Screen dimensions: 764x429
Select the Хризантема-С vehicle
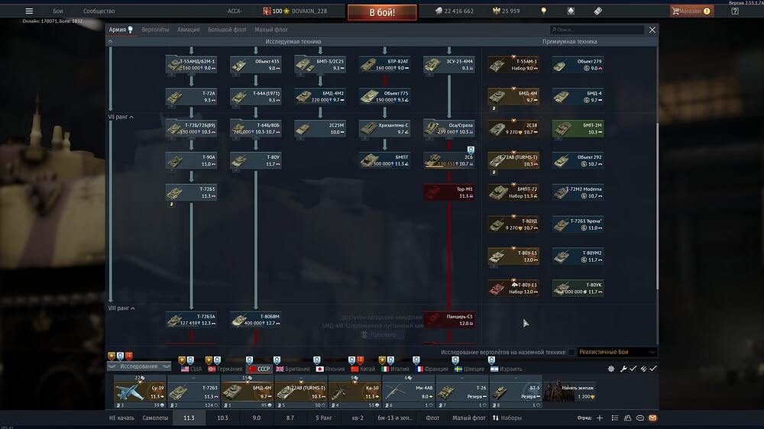pyautogui.click(x=384, y=128)
